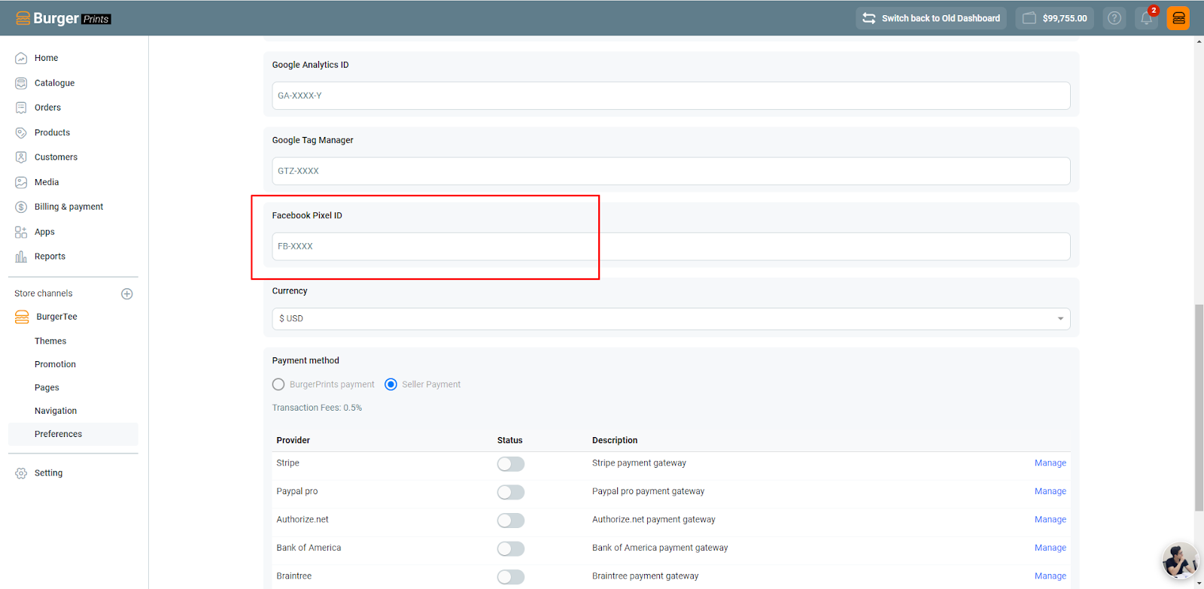Screen dimensions: 1204x589
Task: Click Manage link for Paypal pro
Action: 1050,491
